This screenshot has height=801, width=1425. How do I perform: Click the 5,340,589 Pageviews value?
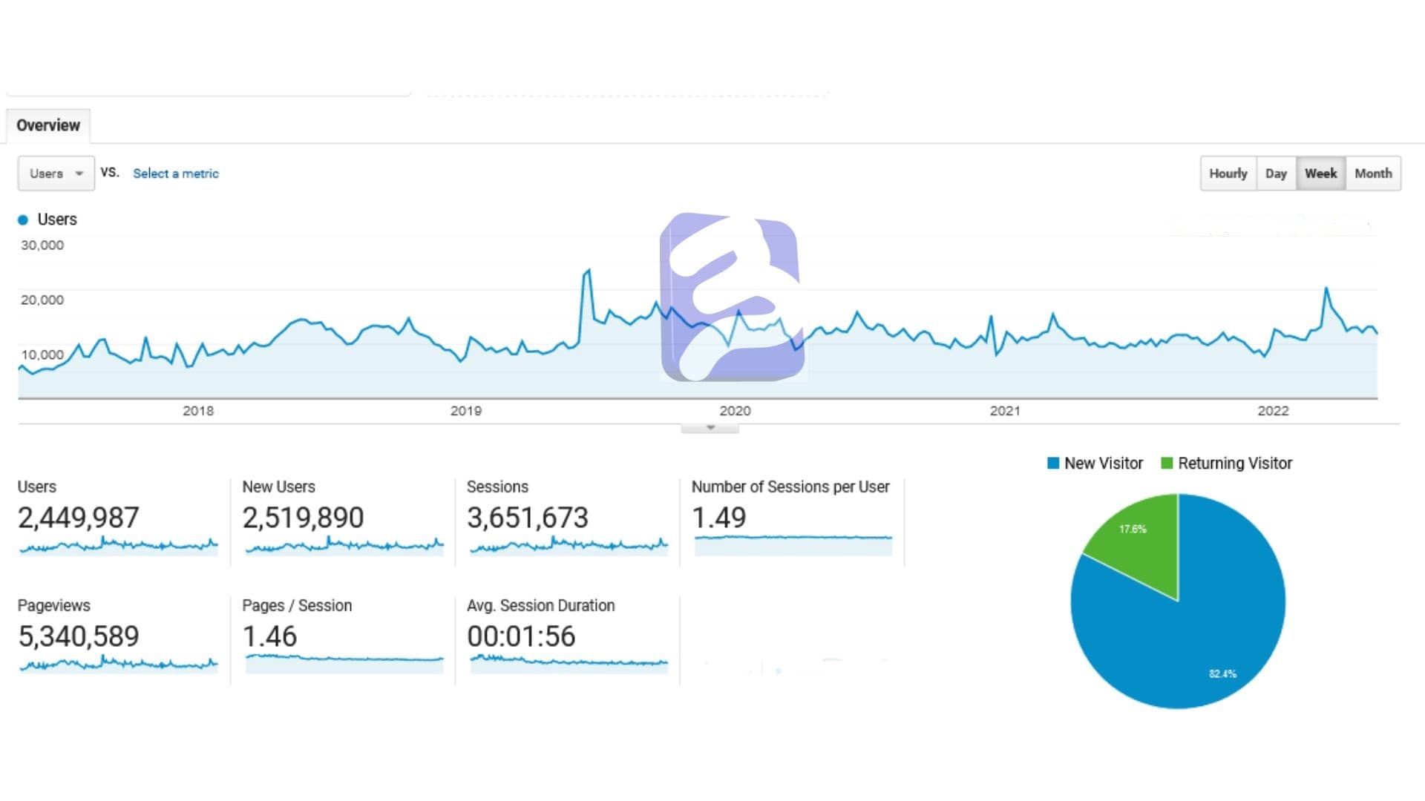[x=79, y=636]
